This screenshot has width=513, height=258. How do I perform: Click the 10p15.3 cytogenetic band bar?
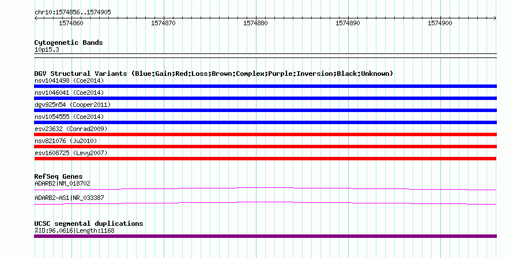(265, 56)
